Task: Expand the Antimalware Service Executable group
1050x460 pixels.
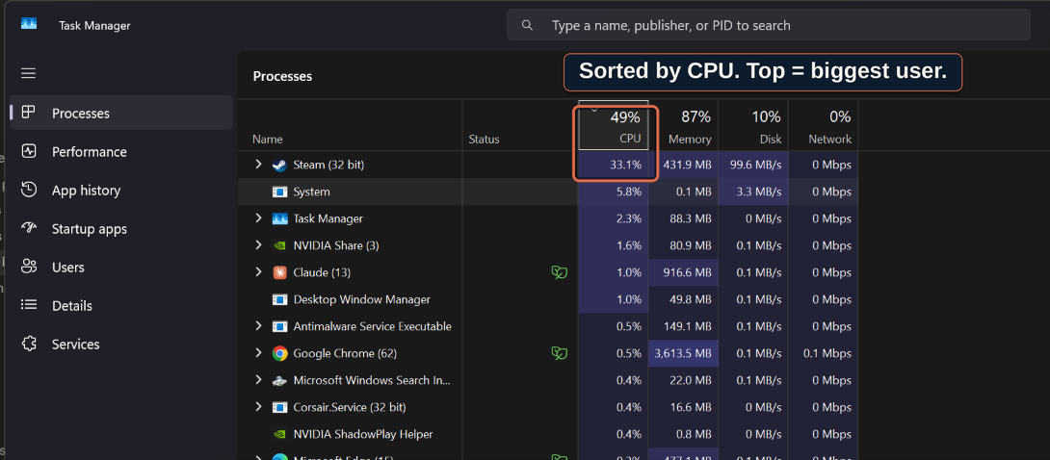Action: click(258, 326)
